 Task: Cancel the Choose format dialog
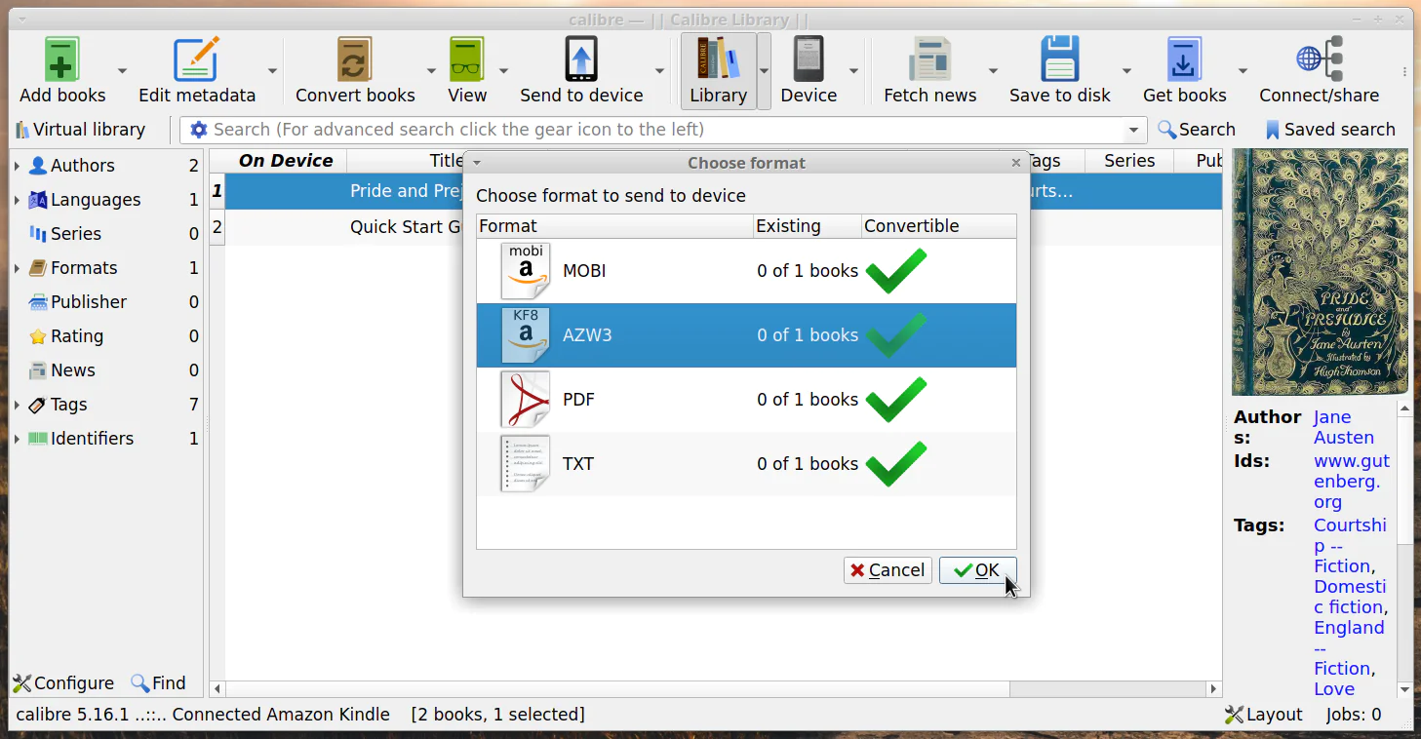[888, 570]
